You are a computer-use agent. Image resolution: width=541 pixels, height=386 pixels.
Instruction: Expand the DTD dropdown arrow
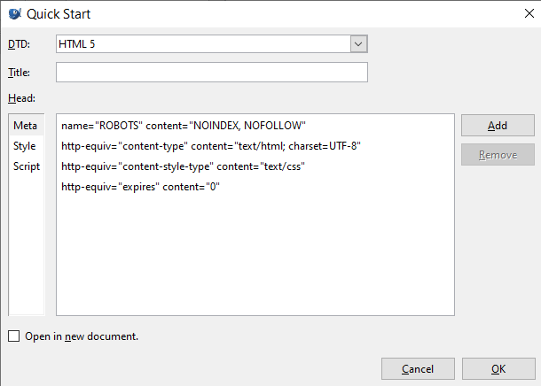tap(358, 43)
